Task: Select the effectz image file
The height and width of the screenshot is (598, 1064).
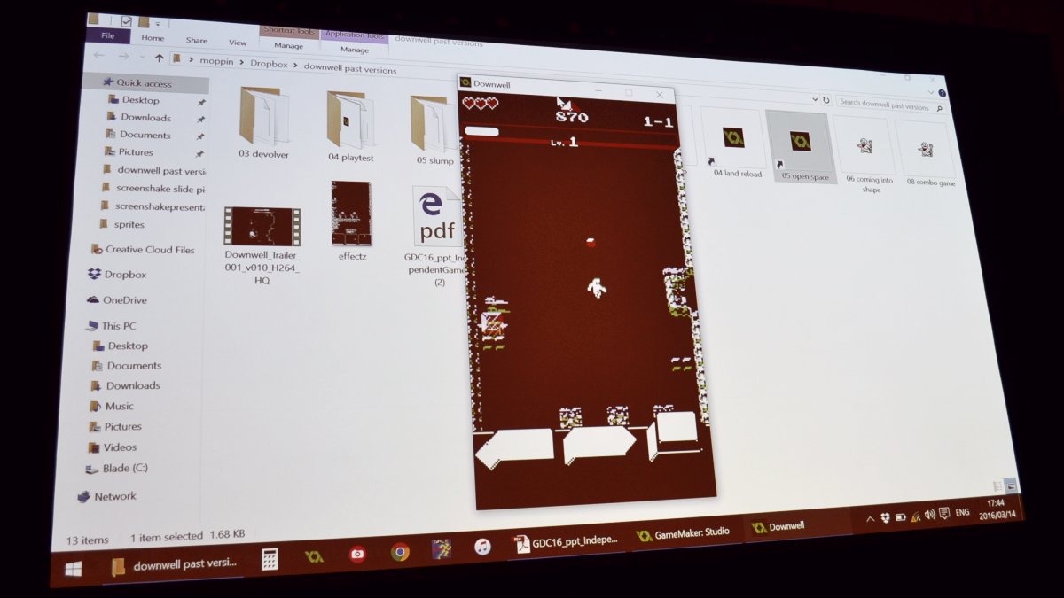Action: (x=352, y=221)
